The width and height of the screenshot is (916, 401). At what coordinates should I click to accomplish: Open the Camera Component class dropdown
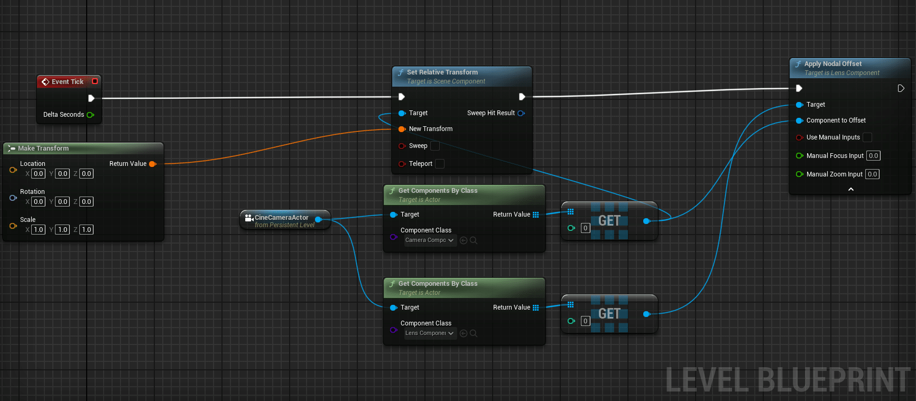pyautogui.click(x=429, y=240)
